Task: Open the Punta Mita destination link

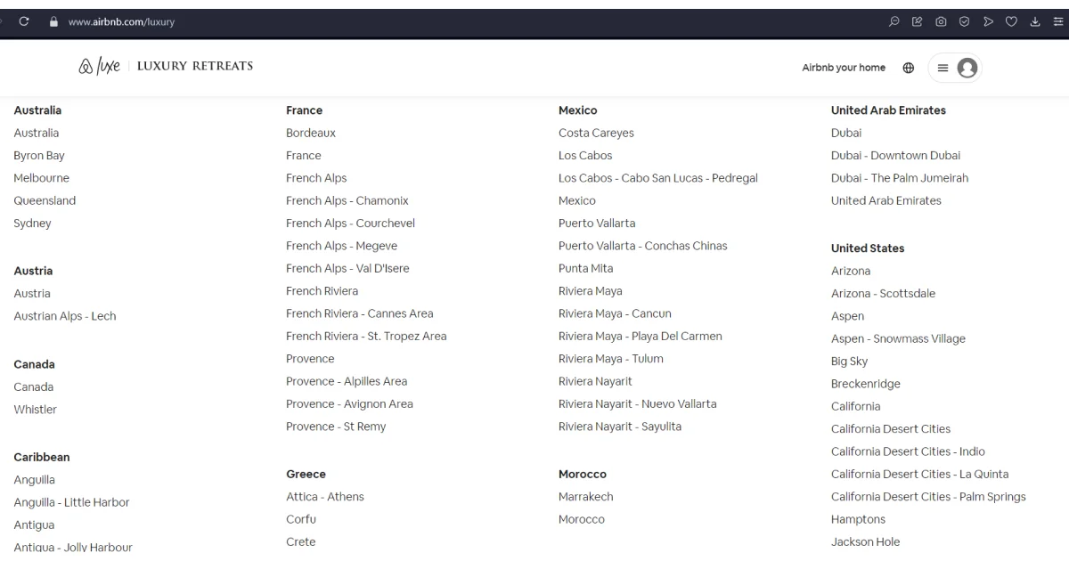Action: point(586,268)
